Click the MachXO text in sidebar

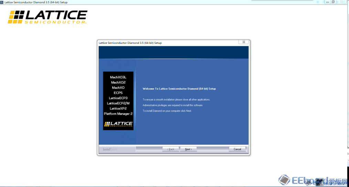coord(118,88)
